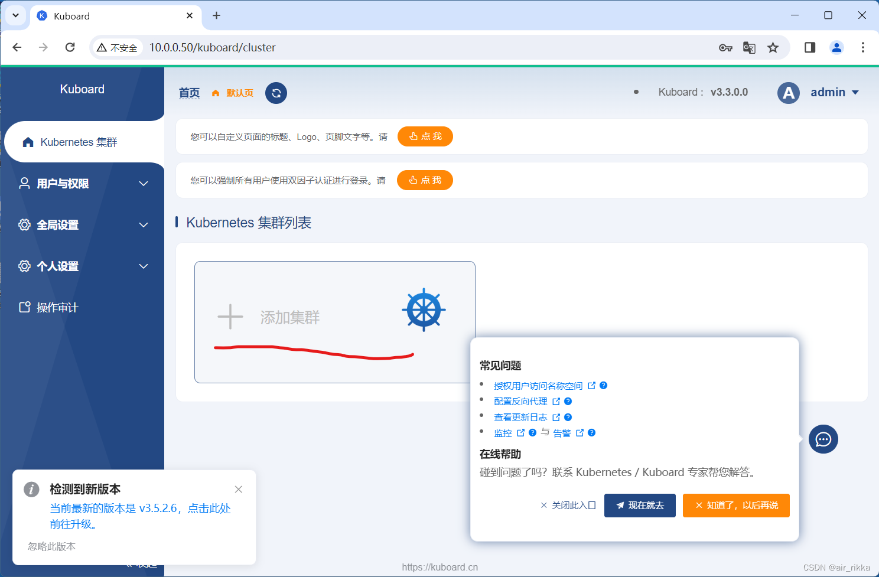This screenshot has height=577, width=879.
Task: Go to 首页 breadcrumb
Action: pos(189,93)
